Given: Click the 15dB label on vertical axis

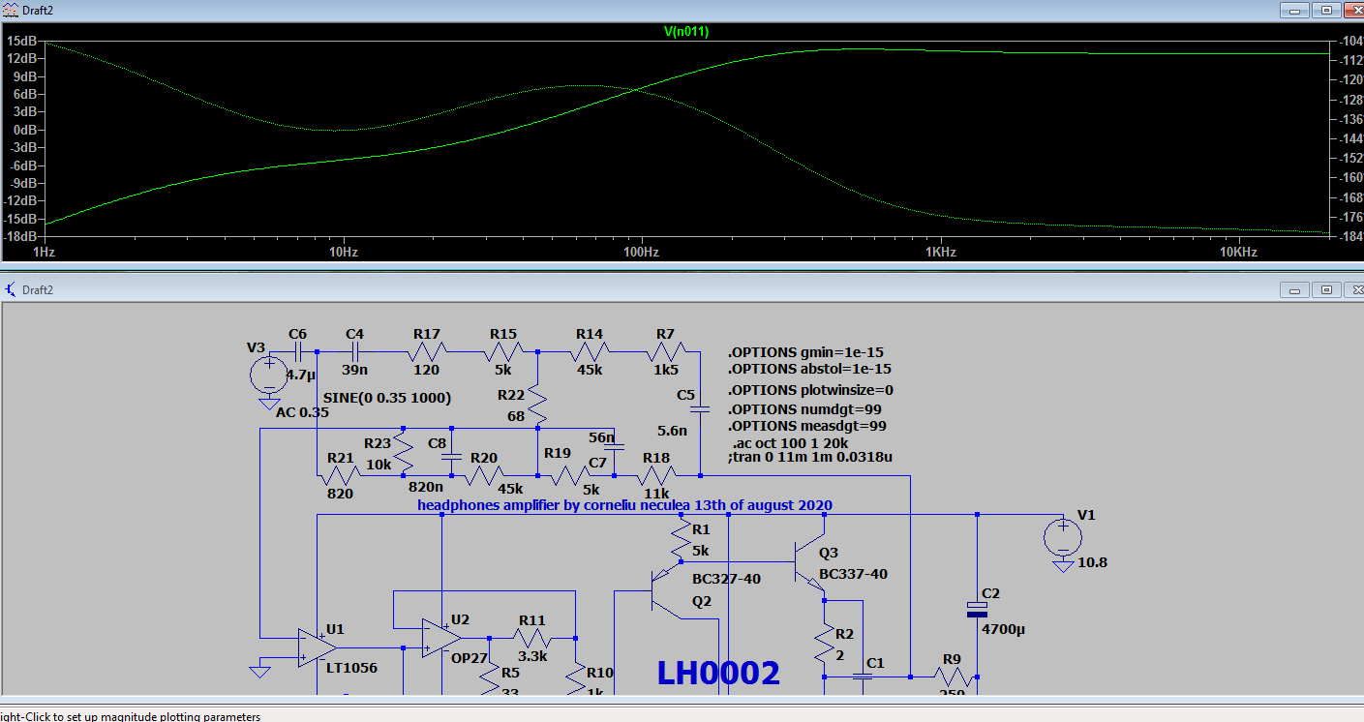Looking at the screenshot, I should pos(23,42).
